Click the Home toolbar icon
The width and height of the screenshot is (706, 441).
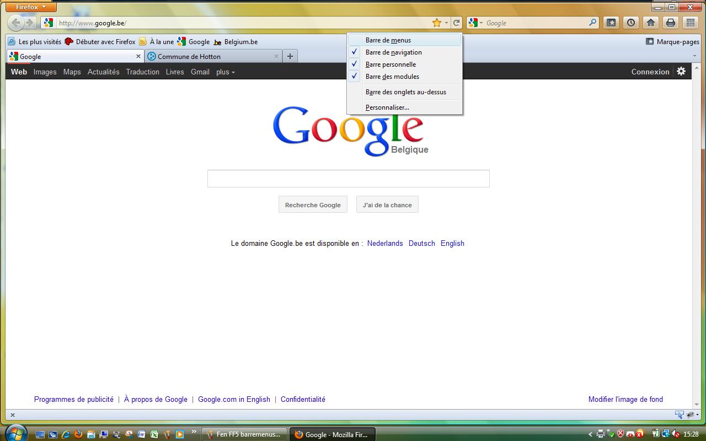pos(651,23)
